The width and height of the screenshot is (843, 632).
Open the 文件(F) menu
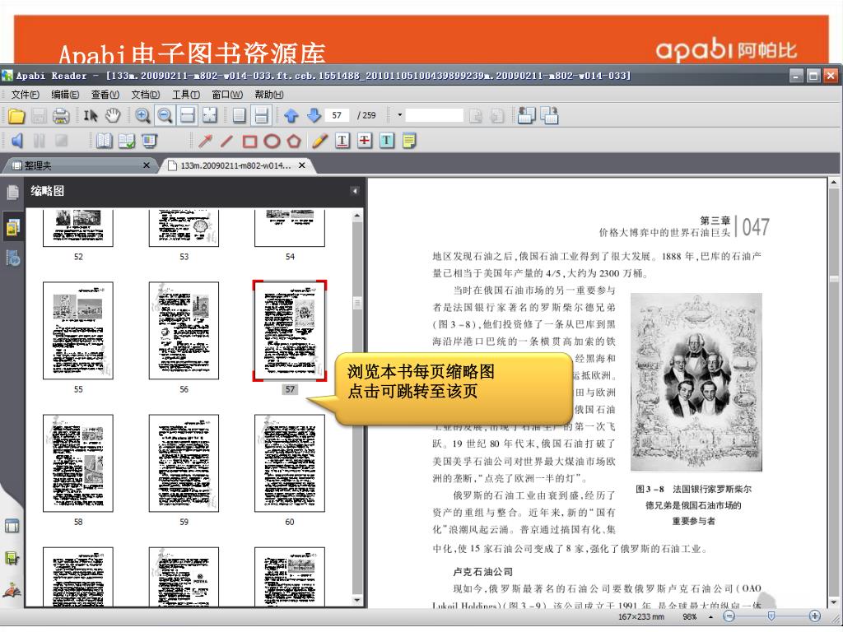[26, 95]
